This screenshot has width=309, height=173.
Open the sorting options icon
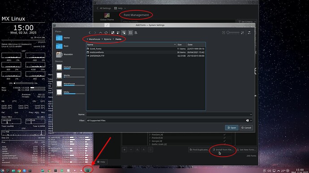(x=136, y=33)
